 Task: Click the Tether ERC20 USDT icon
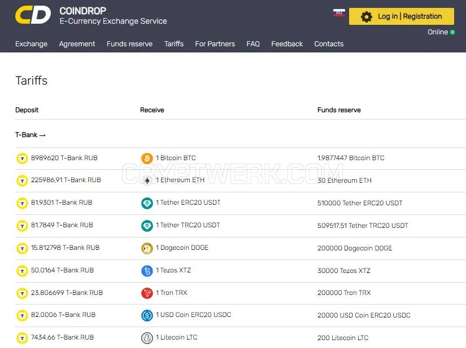pos(147,203)
